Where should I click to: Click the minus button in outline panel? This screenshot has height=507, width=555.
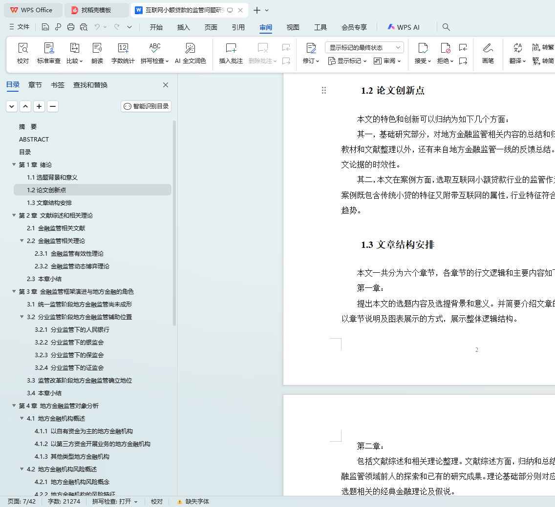[x=53, y=106]
